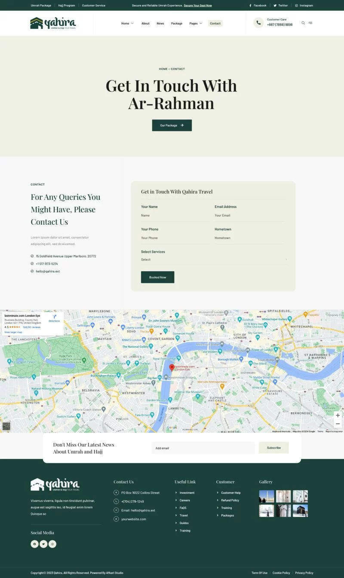Open the Kaaba gallery thumbnail in footer
This screenshot has height=578, width=344.
click(300, 511)
